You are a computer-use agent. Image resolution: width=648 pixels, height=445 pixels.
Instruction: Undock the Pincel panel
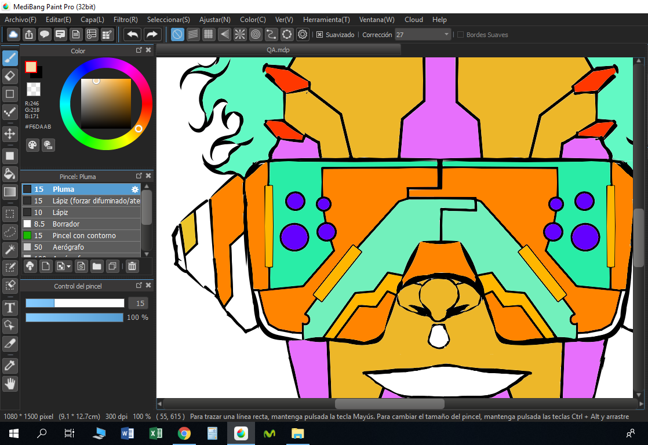pyautogui.click(x=139, y=176)
